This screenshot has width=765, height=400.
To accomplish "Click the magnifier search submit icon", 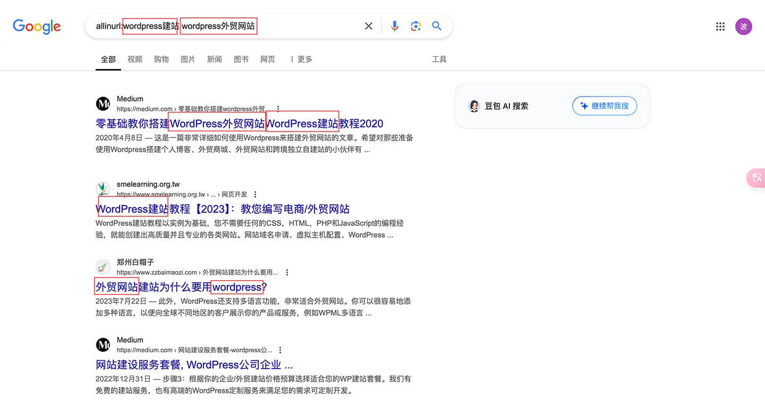I will [437, 26].
